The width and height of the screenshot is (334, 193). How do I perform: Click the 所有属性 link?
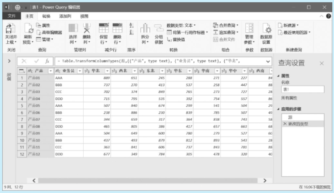coord(289,98)
